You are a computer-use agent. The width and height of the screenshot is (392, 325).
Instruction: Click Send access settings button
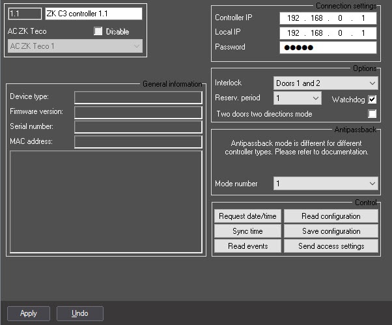click(x=330, y=246)
